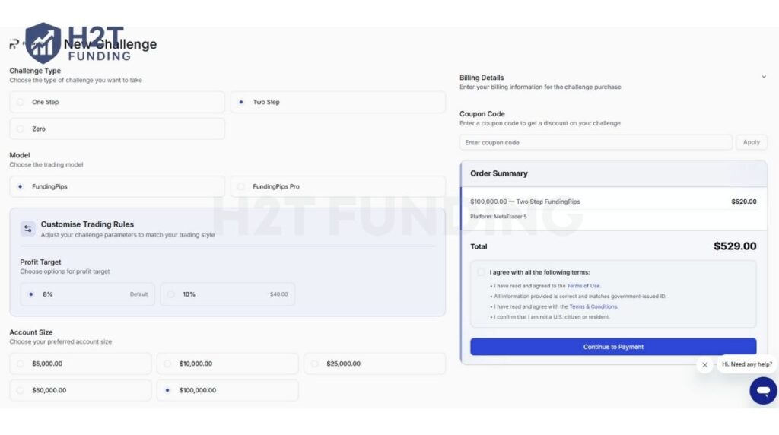Click Continue to Payment button
This screenshot has height=435, width=779.
pos(613,347)
